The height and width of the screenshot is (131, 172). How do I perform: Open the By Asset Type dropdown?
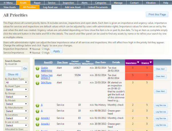pyautogui.click(x=16, y=90)
